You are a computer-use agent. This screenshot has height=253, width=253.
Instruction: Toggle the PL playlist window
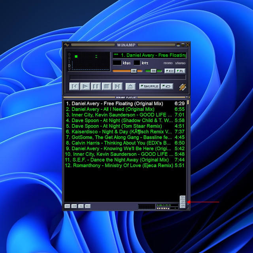click(x=180, y=71)
